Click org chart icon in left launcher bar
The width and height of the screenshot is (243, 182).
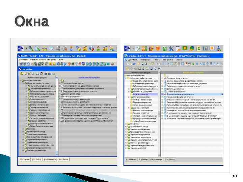tap(45, 49)
